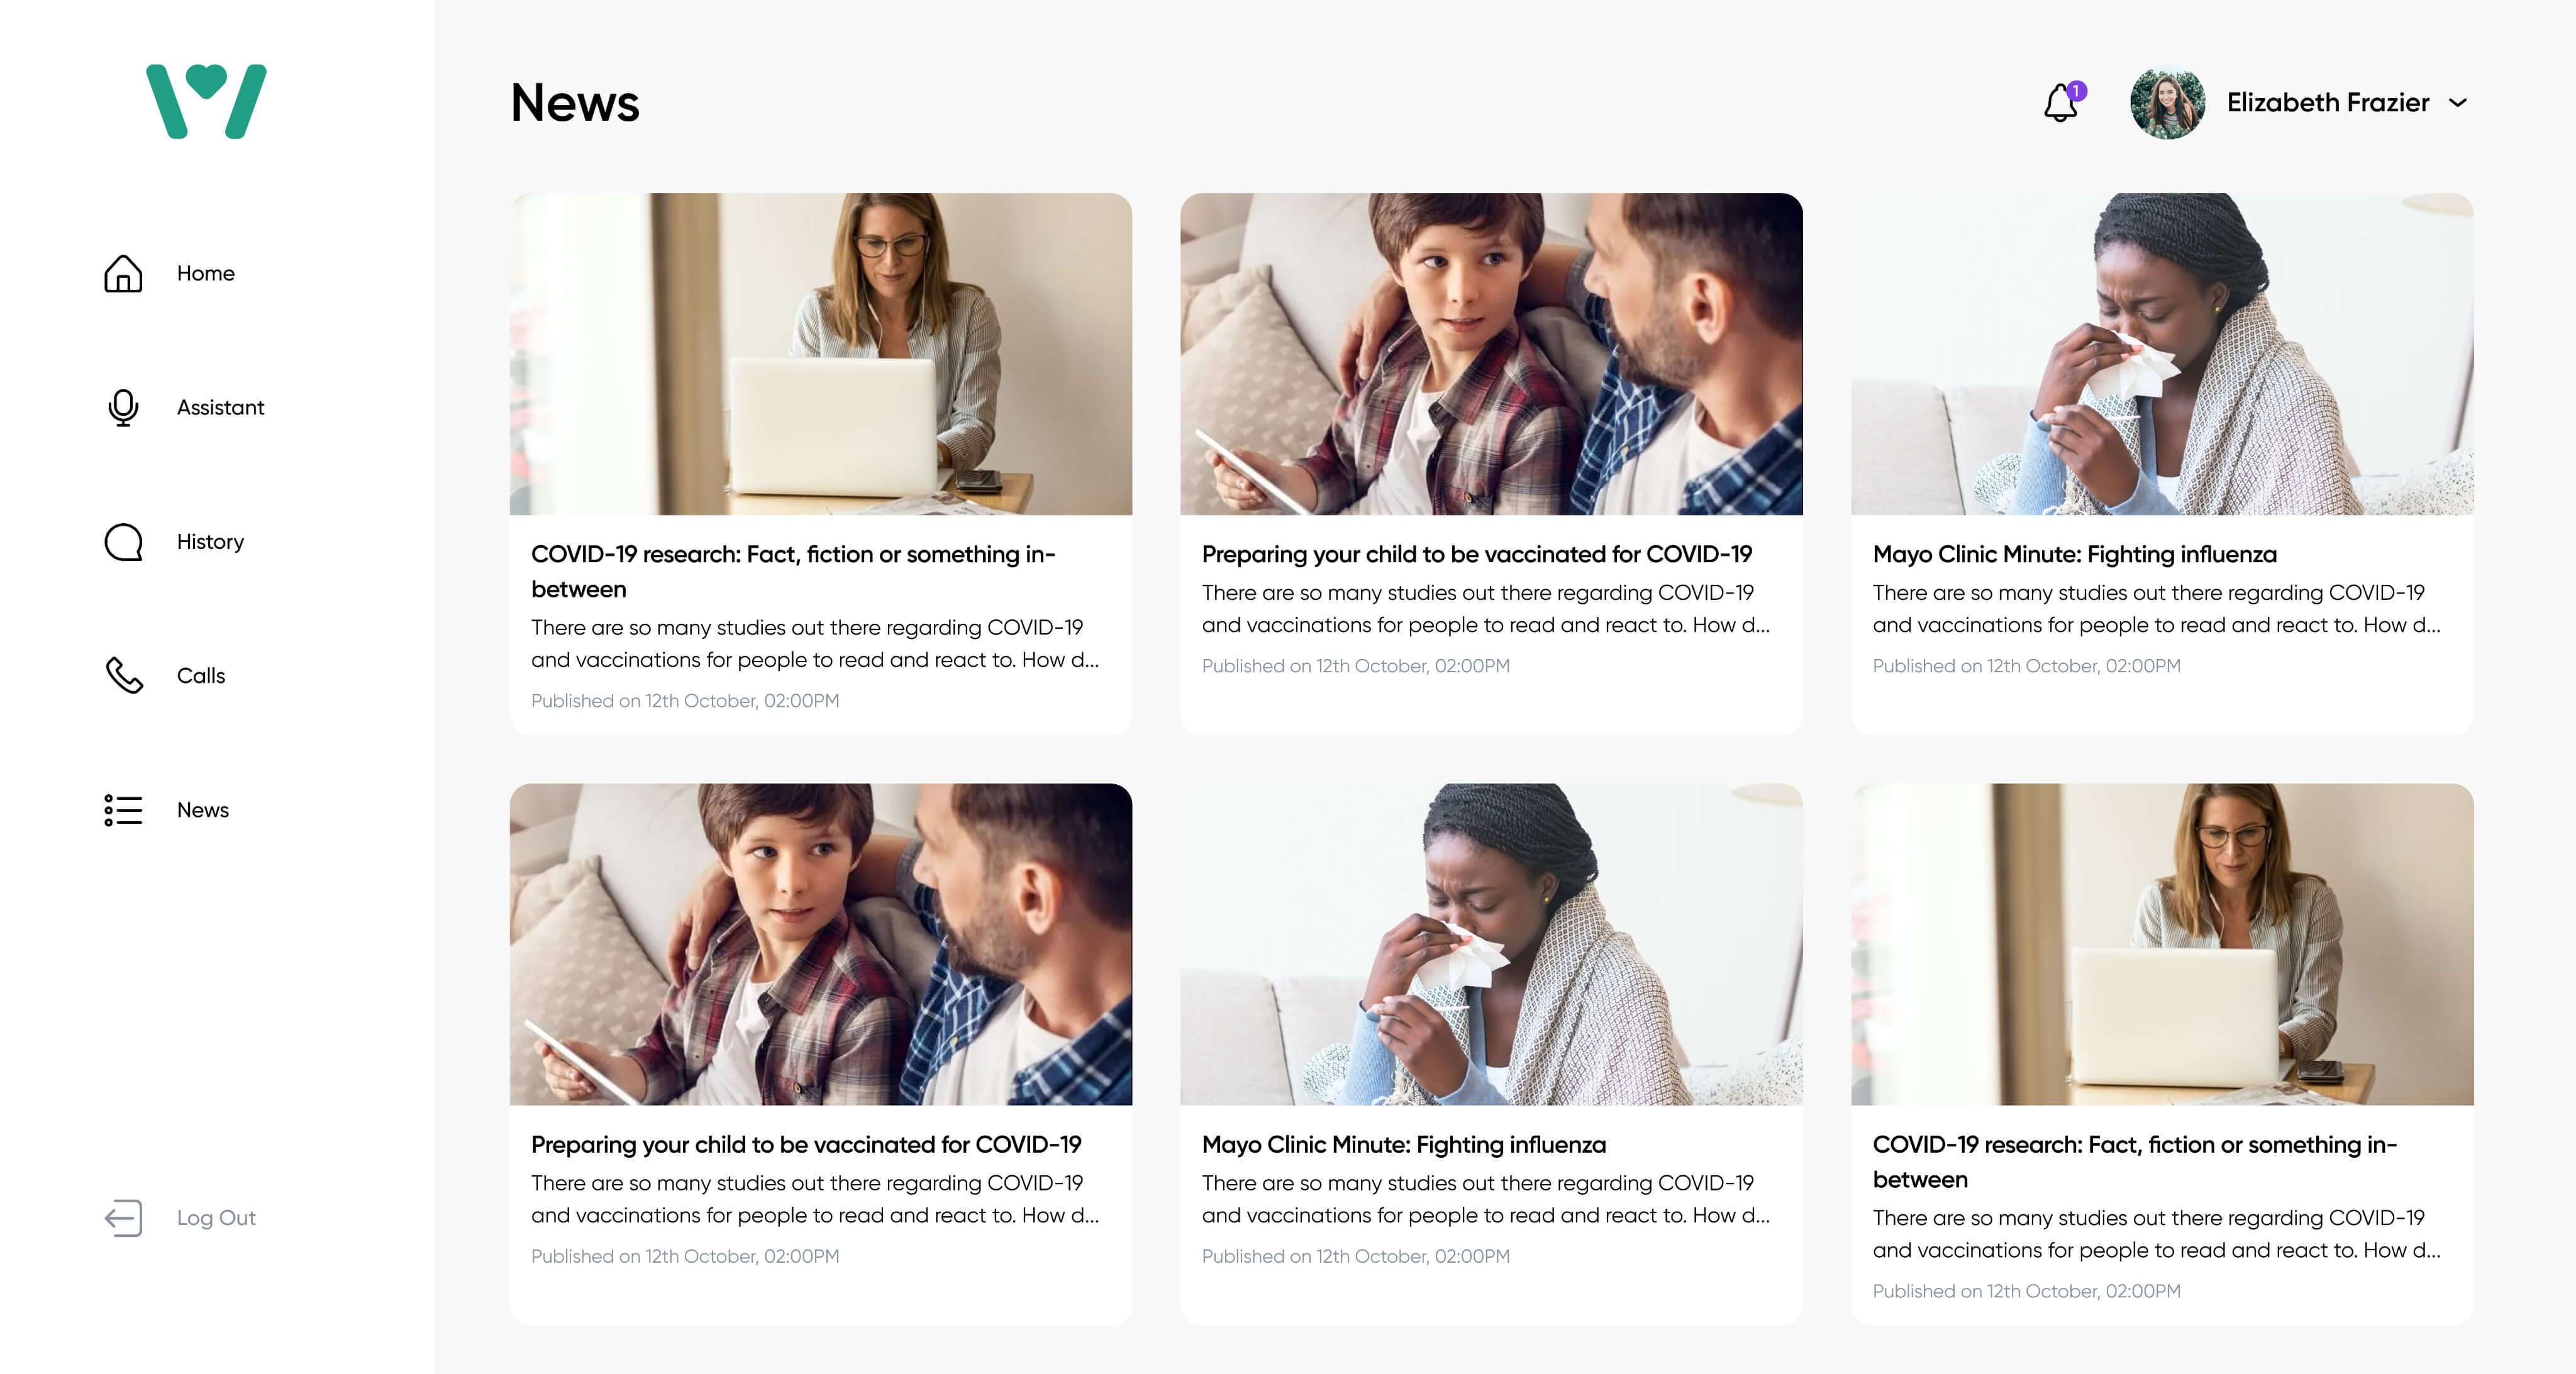The image size is (2576, 1374).
Task: Open the notification bell icon
Action: pos(2061,102)
